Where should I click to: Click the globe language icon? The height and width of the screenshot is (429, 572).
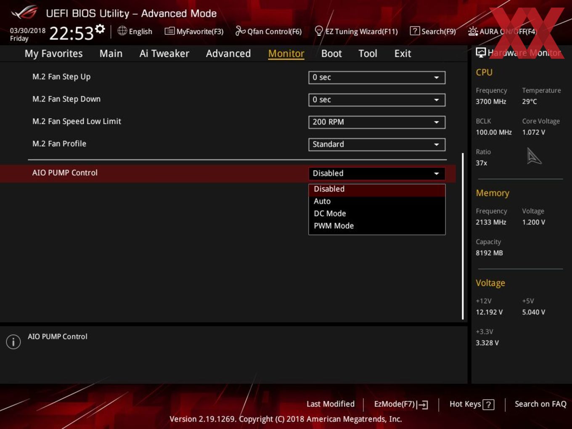122,31
